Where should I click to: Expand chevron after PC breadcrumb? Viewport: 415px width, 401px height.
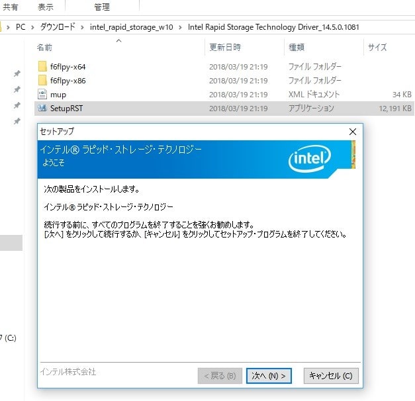point(32,27)
